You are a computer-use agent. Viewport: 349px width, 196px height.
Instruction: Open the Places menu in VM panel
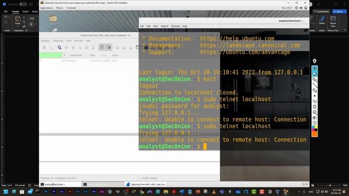point(59,8)
